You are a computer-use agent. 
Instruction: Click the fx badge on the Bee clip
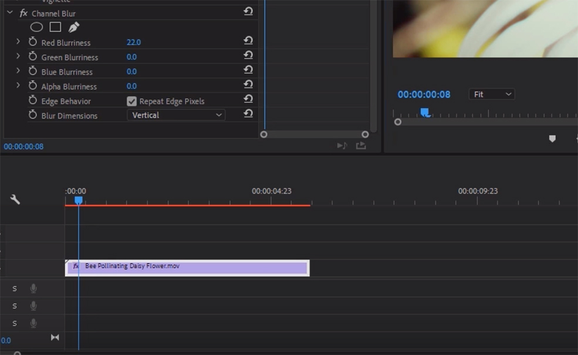point(76,266)
